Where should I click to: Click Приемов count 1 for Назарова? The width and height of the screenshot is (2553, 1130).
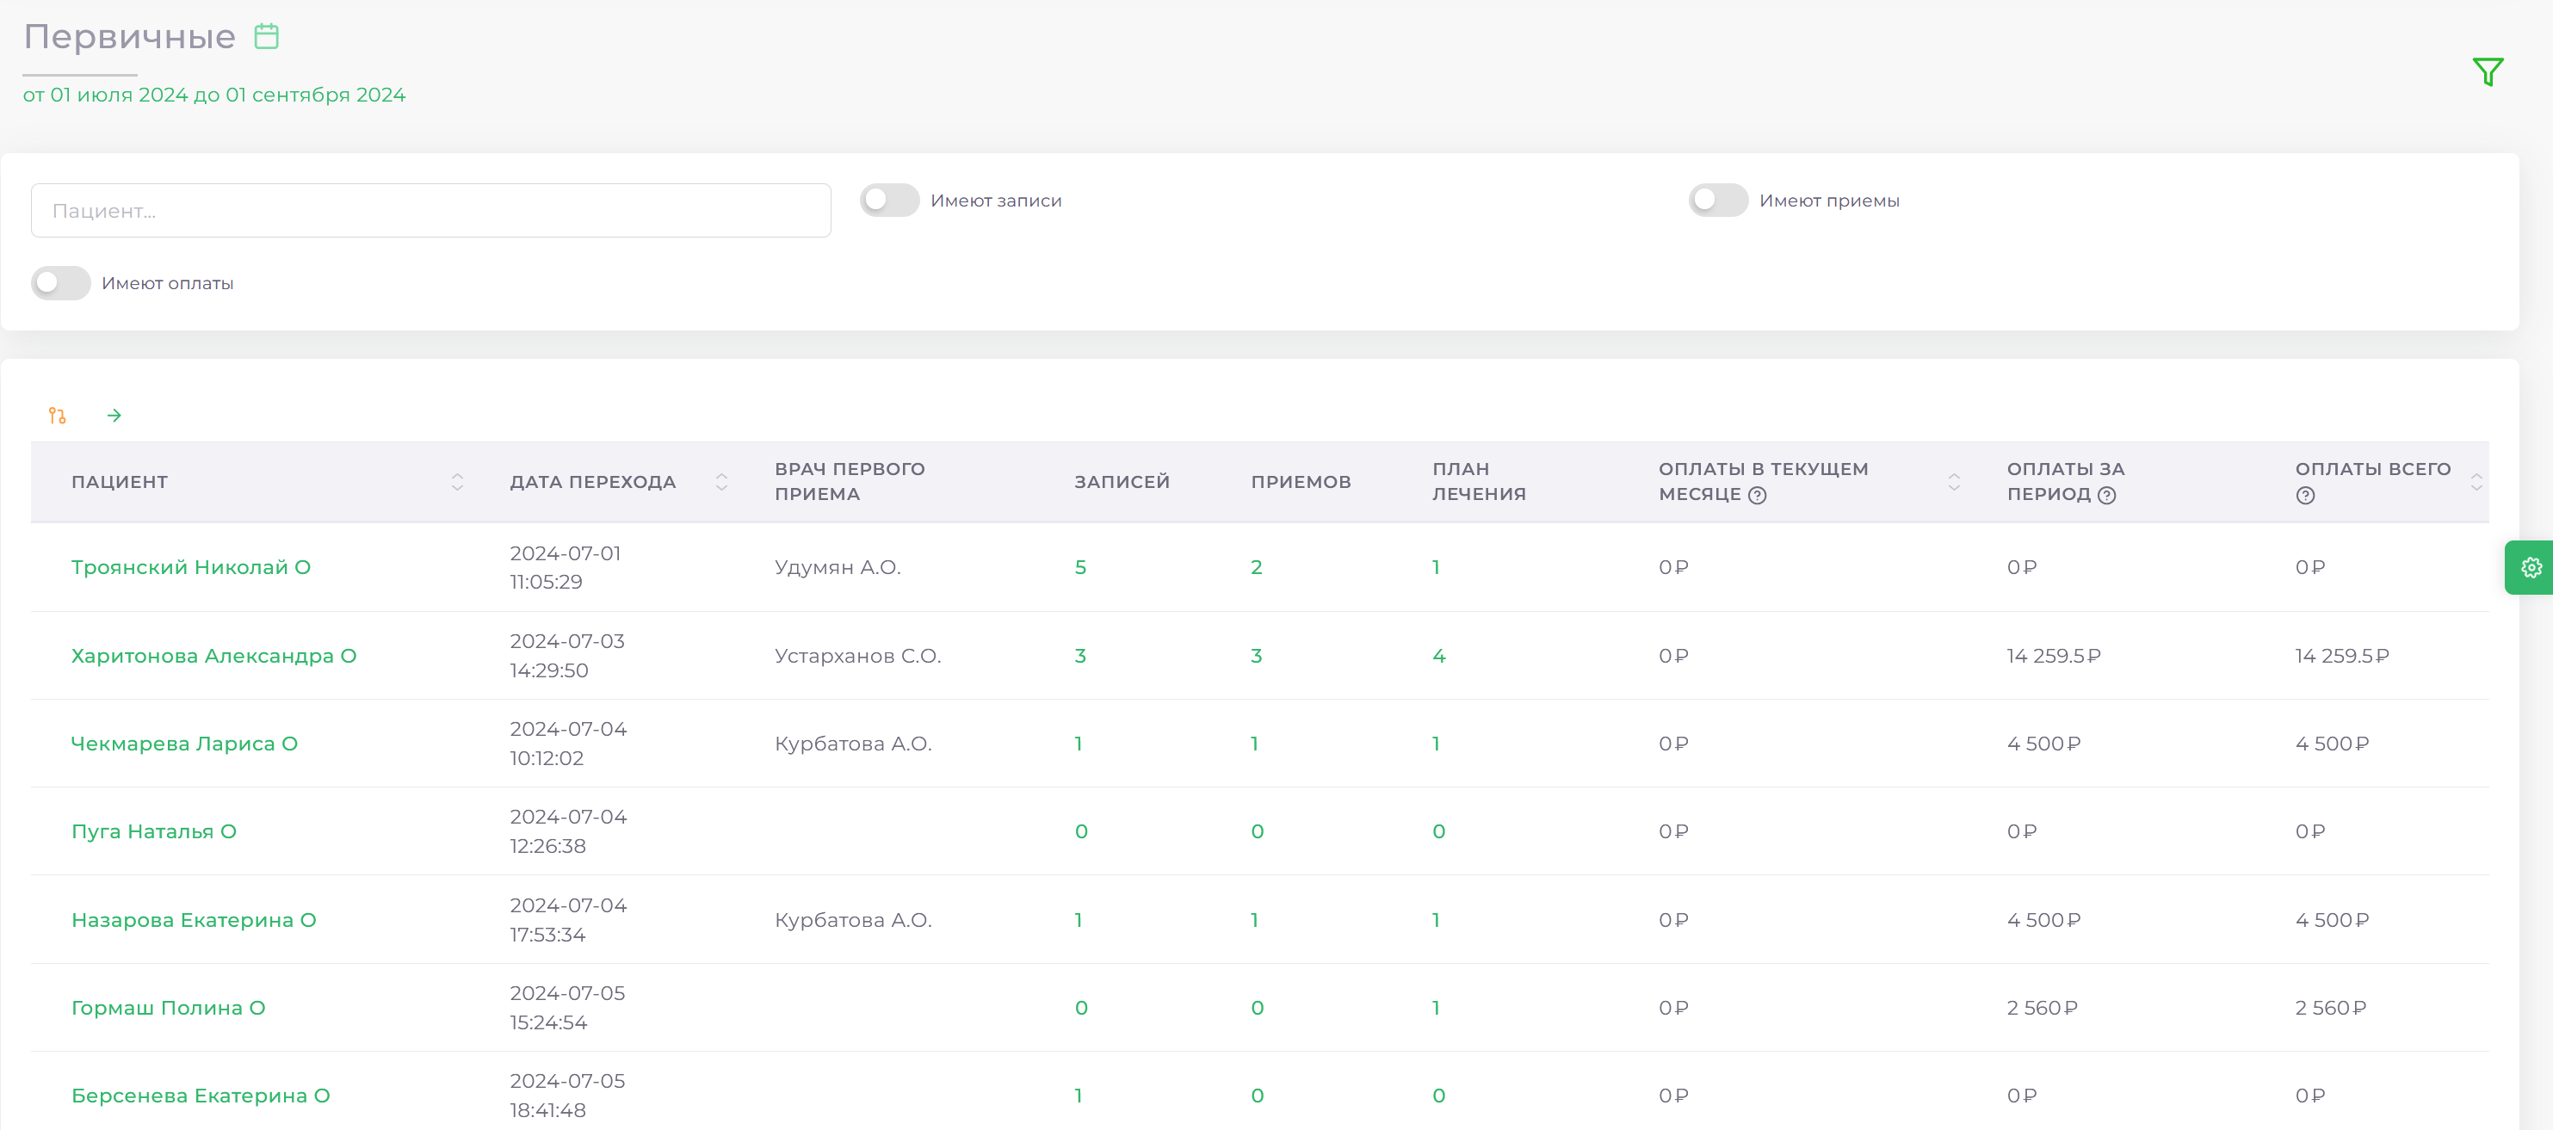point(1255,920)
